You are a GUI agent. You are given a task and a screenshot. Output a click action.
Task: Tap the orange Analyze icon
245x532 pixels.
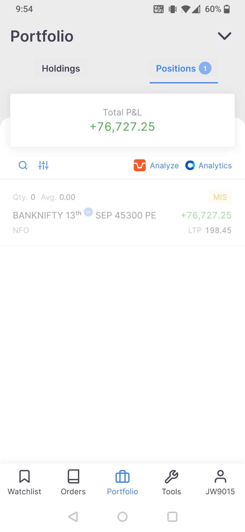(x=140, y=165)
